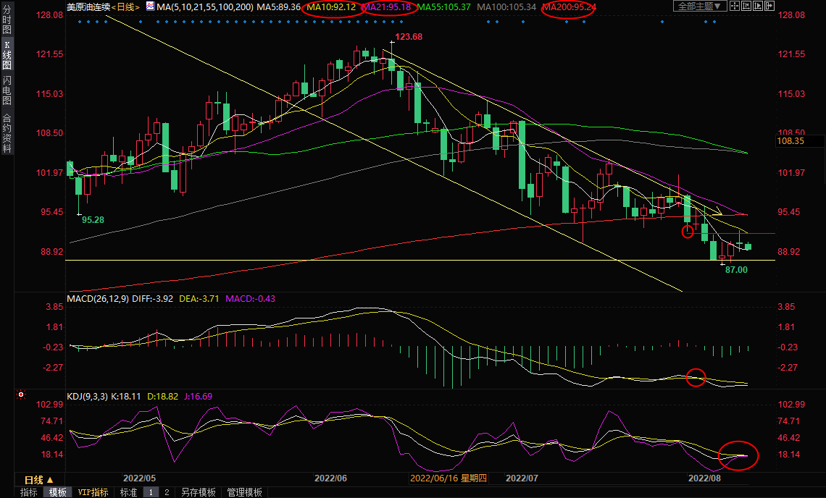
Task: Select the VIP指标 bottom tab
Action: (93, 492)
